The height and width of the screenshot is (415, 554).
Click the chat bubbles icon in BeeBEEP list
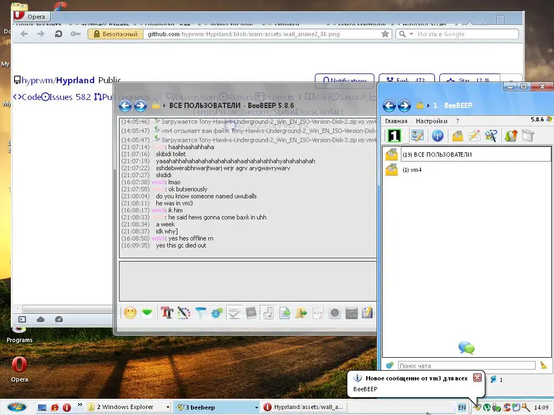466,347
